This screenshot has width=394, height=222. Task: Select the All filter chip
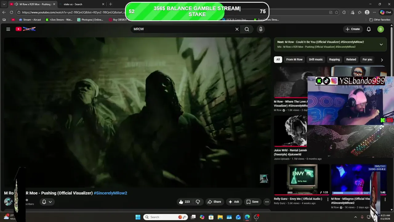click(278, 60)
